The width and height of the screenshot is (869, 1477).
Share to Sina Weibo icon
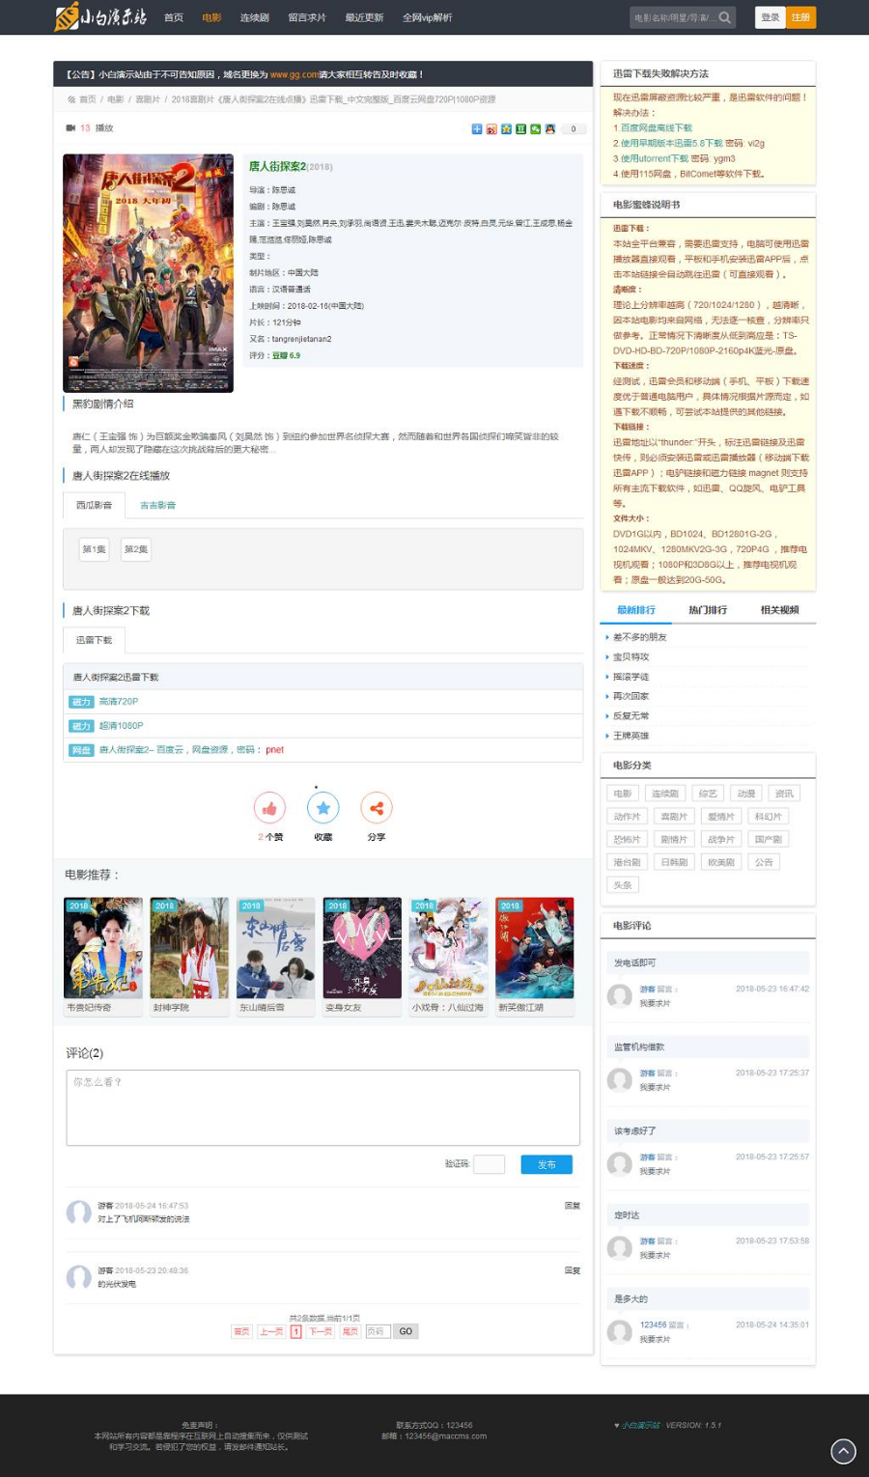point(491,128)
